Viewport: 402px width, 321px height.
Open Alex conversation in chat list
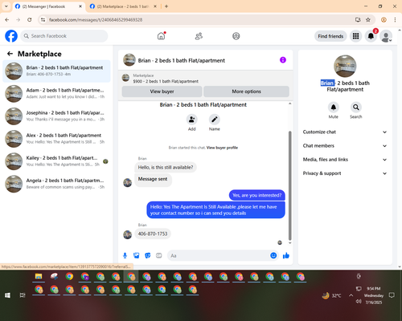pyautogui.click(x=56, y=139)
